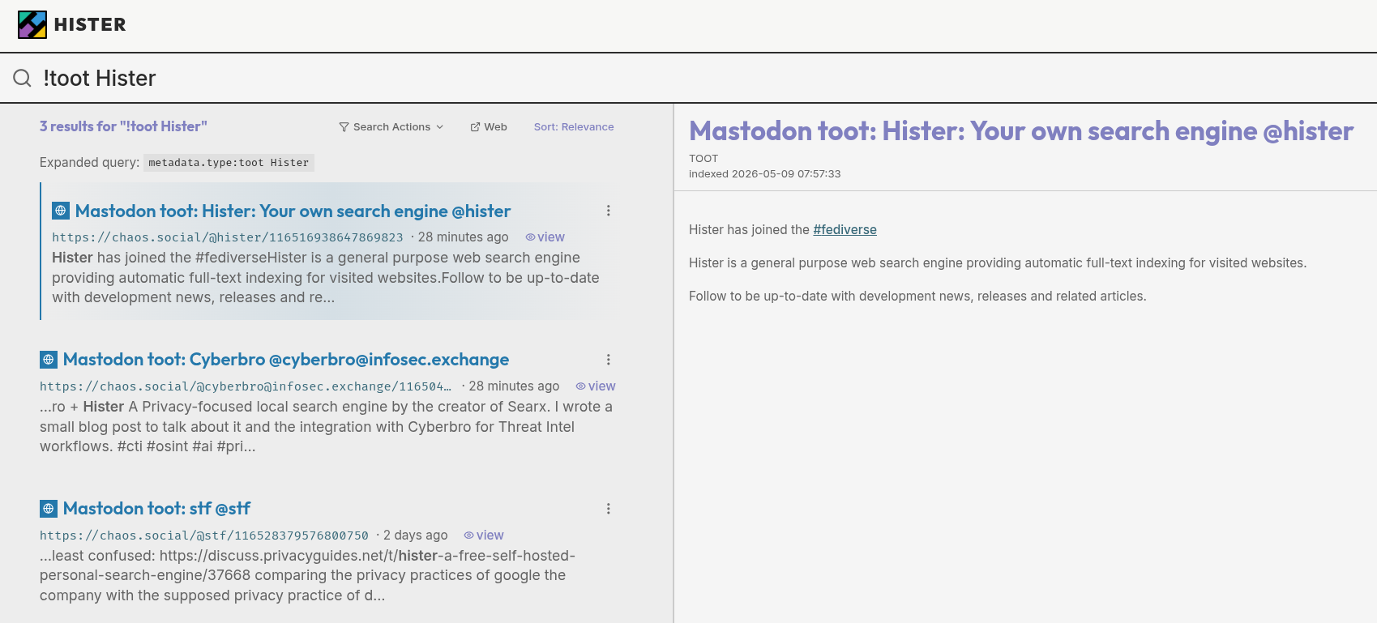Click the 'Expanded query:' label
Image resolution: width=1377 pixels, height=623 pixels.
coord(90,163)
